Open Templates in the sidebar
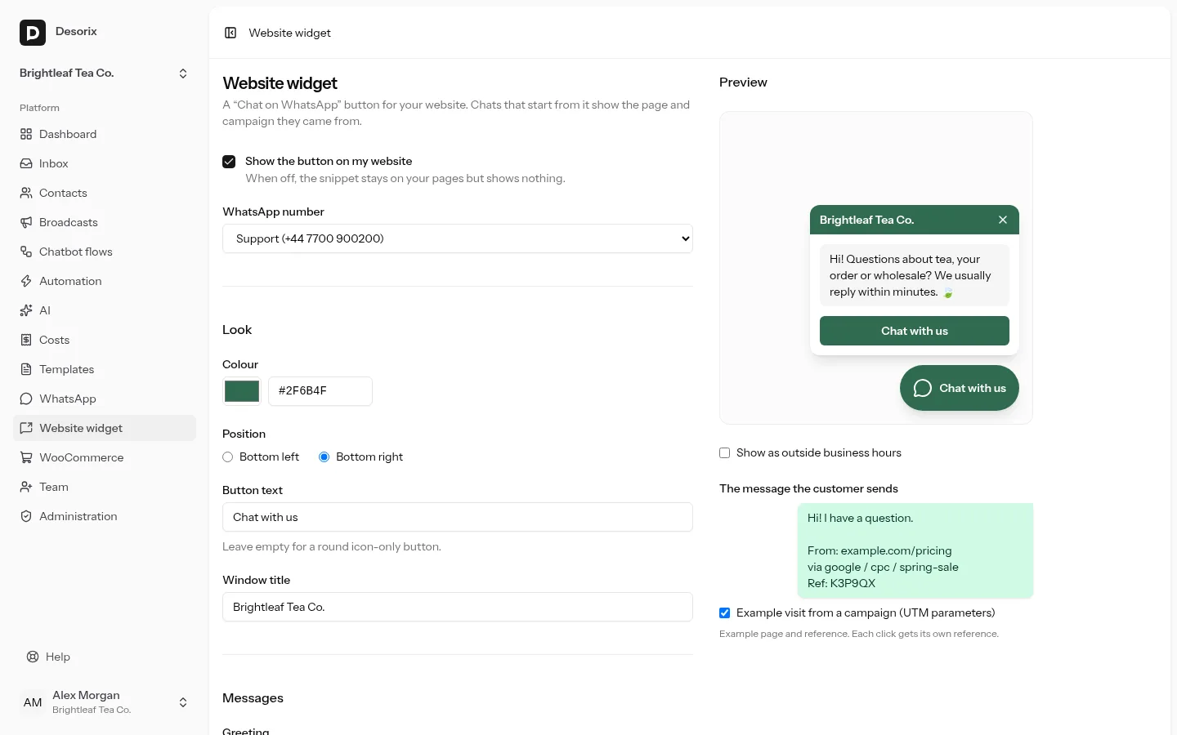1177x735 pixels. click(x=105, y=369)
